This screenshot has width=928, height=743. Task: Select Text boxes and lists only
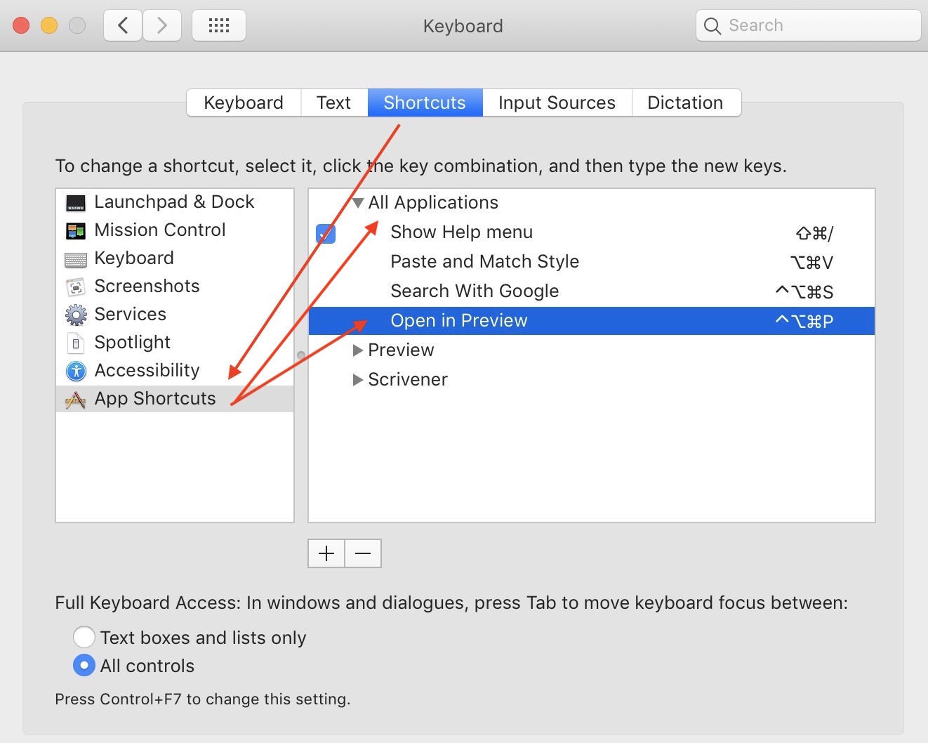84,637
